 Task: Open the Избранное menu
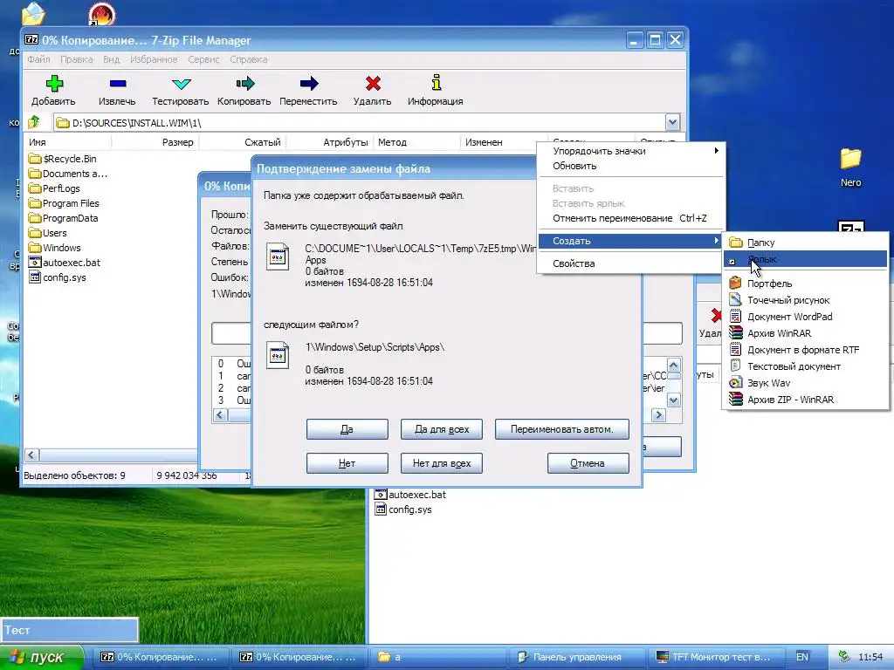click(154, 59)
